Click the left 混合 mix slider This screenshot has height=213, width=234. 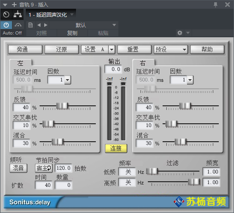point(58,142)
